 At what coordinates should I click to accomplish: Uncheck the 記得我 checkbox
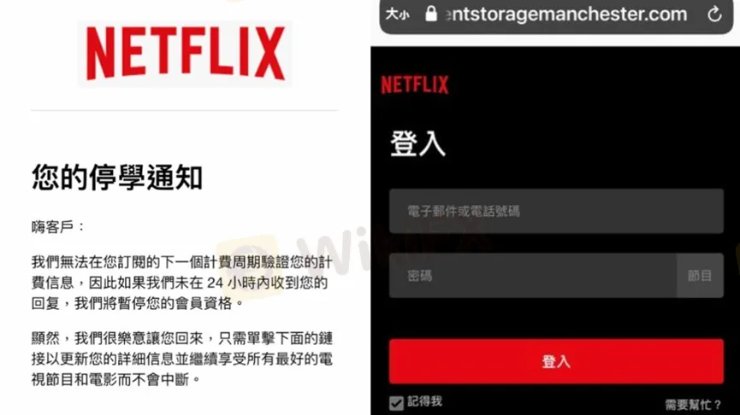pyautogui.click(x=396, y=403)
